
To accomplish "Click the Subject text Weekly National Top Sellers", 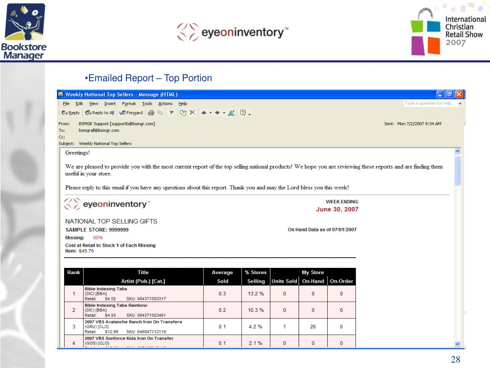I will tap(105, 144).
